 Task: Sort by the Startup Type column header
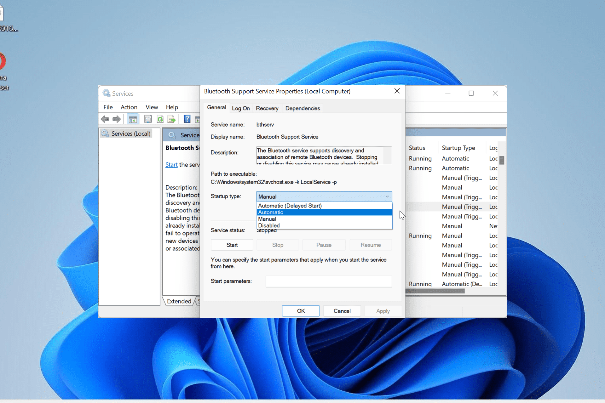pyautogui.click(x=458, y=148)
